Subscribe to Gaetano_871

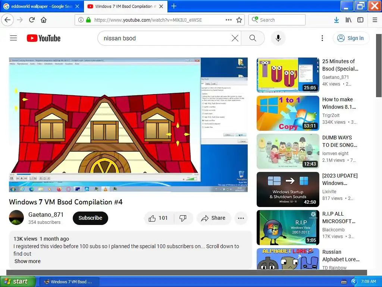point(90,218)
